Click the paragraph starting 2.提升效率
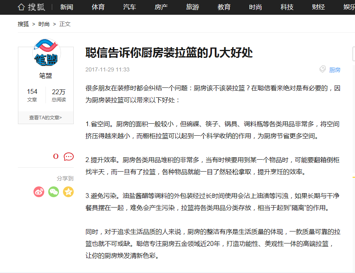This screenshot has width=355, height=273. pyautogui.click(x=212, y=166)
